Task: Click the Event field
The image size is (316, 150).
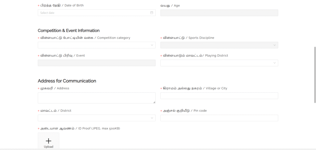Action: coord(96,63)
